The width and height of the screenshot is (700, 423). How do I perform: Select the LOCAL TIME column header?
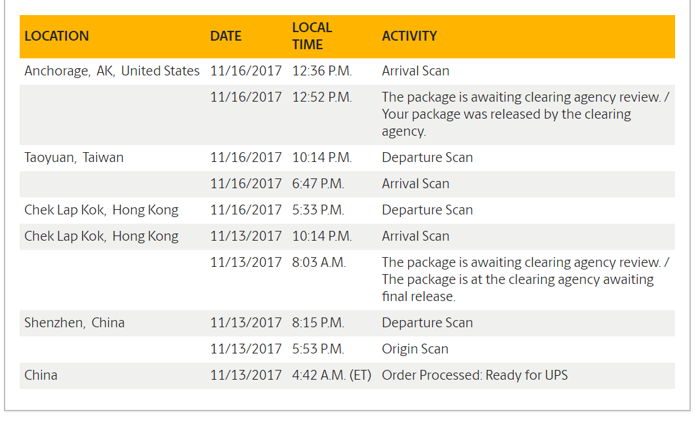pos(312,36)
